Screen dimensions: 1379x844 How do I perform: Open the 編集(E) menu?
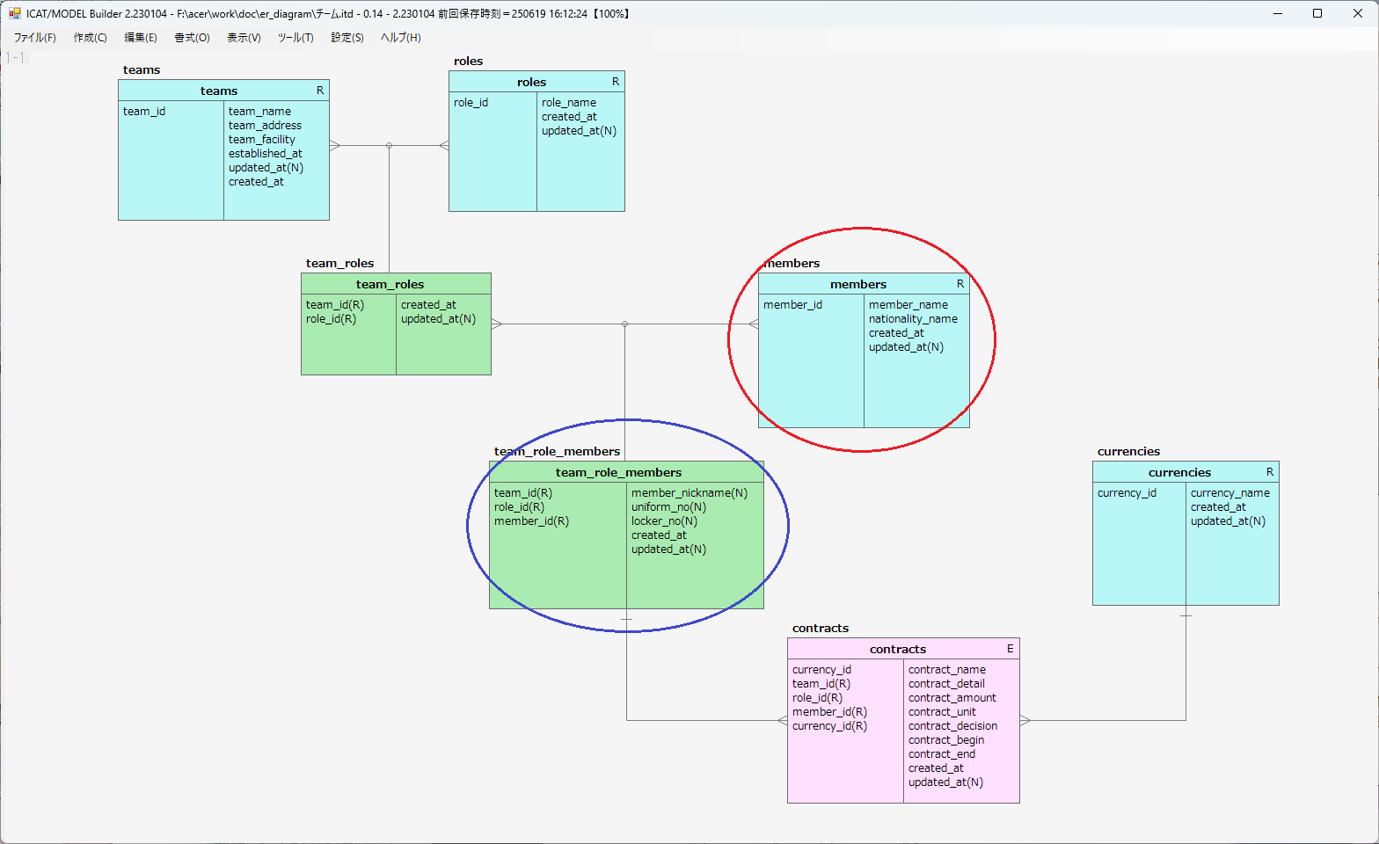point(141,38)
